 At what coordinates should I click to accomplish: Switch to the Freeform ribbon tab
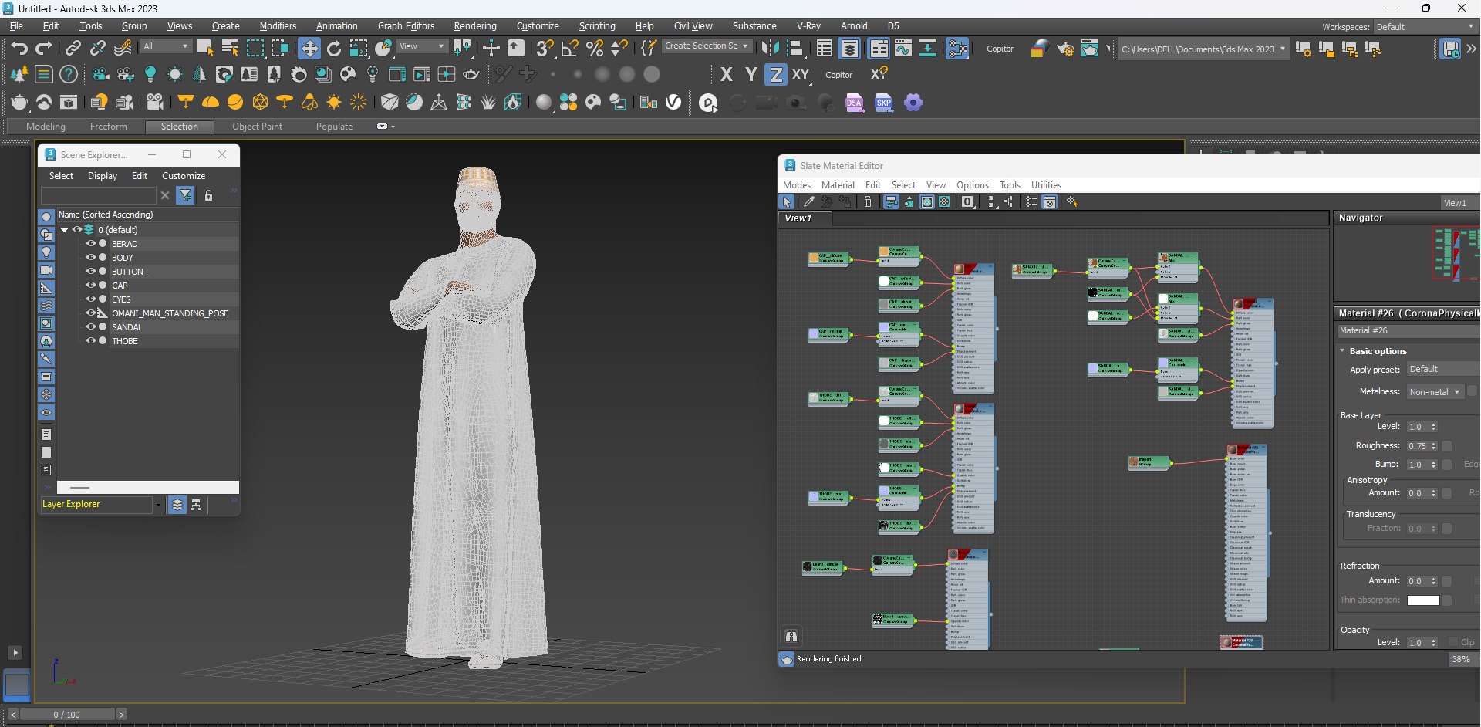[108, 127]
